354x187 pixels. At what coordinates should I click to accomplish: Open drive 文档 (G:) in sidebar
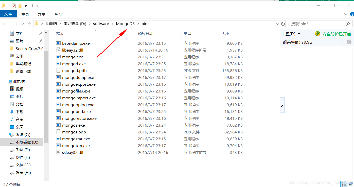click(23, 165)
